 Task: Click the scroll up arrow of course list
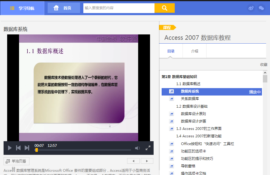[265, 73]
